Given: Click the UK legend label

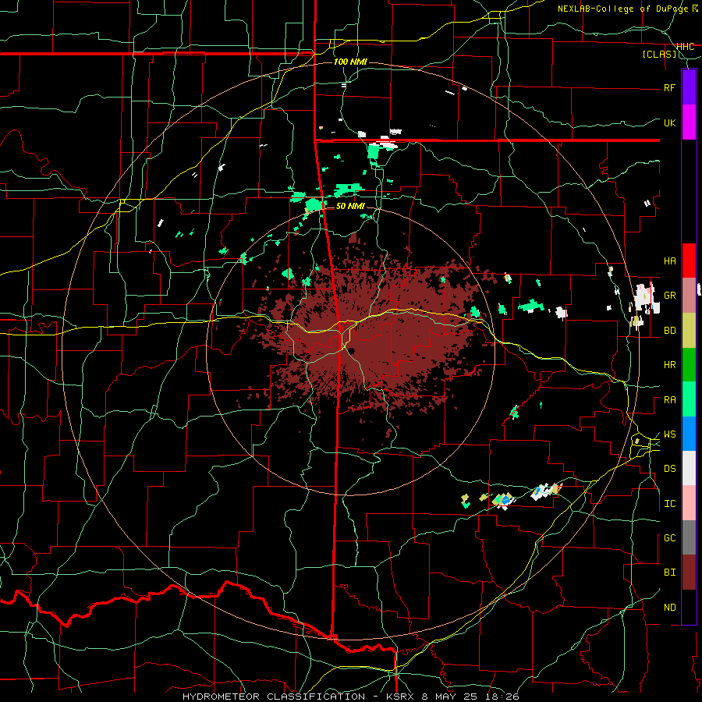Looking at the screenshot, I should coord(669,122).
